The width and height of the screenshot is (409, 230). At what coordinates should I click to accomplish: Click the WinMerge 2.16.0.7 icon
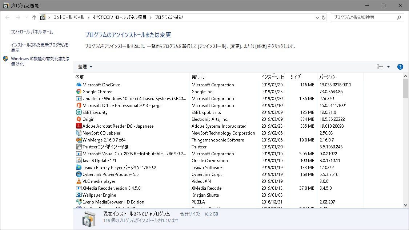point(79,140)
